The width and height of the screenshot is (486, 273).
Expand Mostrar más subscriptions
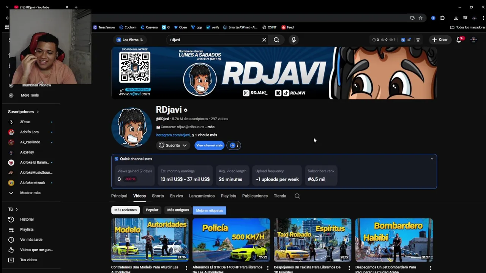coord(30,193)
